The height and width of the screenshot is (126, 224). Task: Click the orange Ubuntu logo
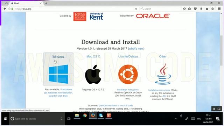click(x=128, y=74)
